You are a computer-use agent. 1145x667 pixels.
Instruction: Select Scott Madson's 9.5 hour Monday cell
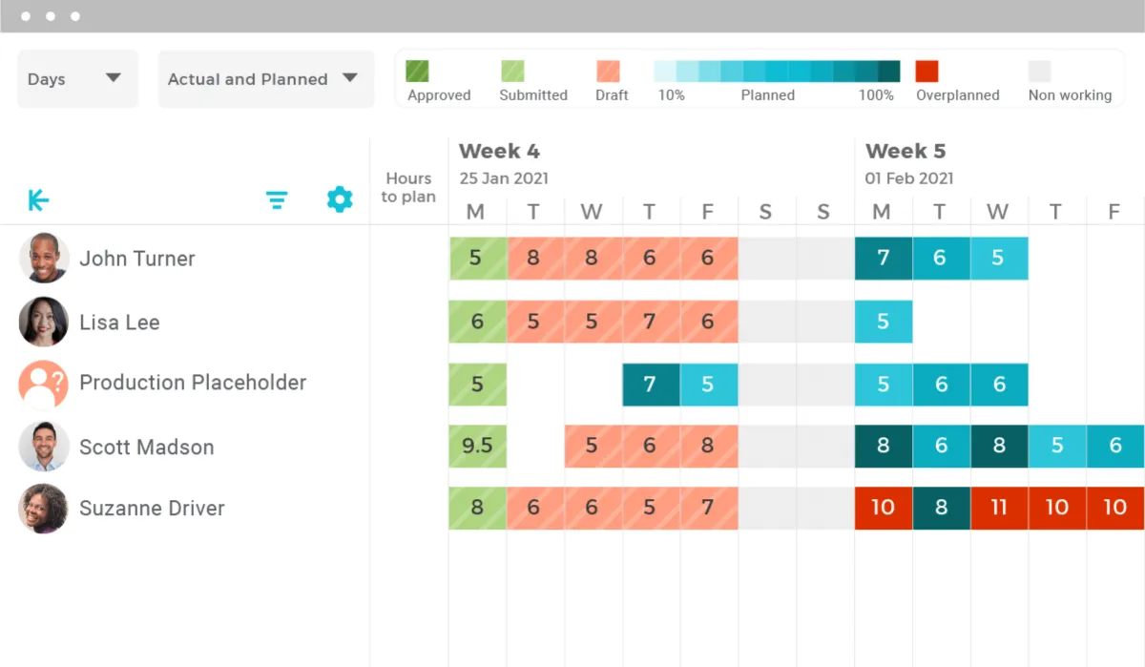[x=477, y=447]
